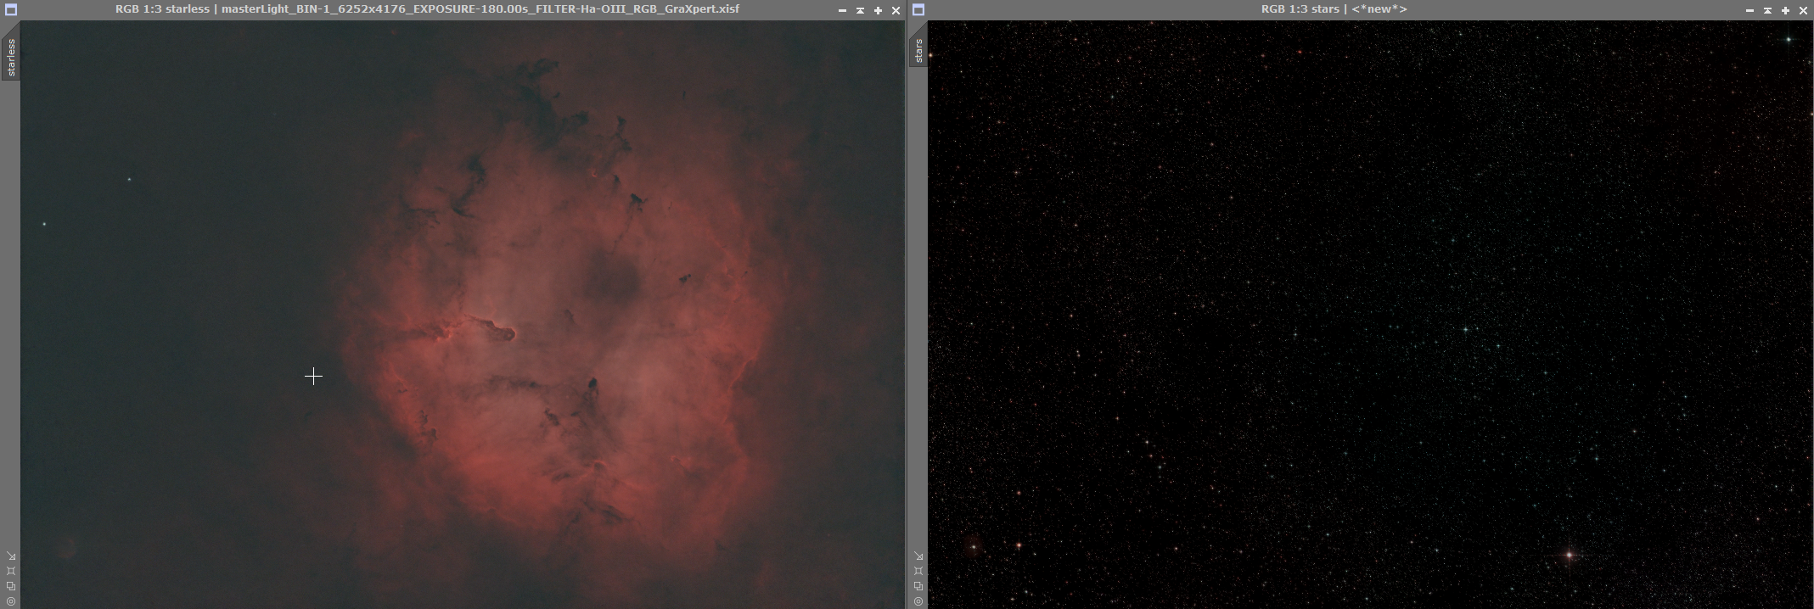
Task: Click concentric-circle icon in stars window
Action: tap(918, 601)
